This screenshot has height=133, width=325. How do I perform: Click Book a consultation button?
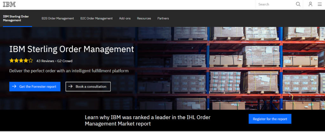coord(88,86)
